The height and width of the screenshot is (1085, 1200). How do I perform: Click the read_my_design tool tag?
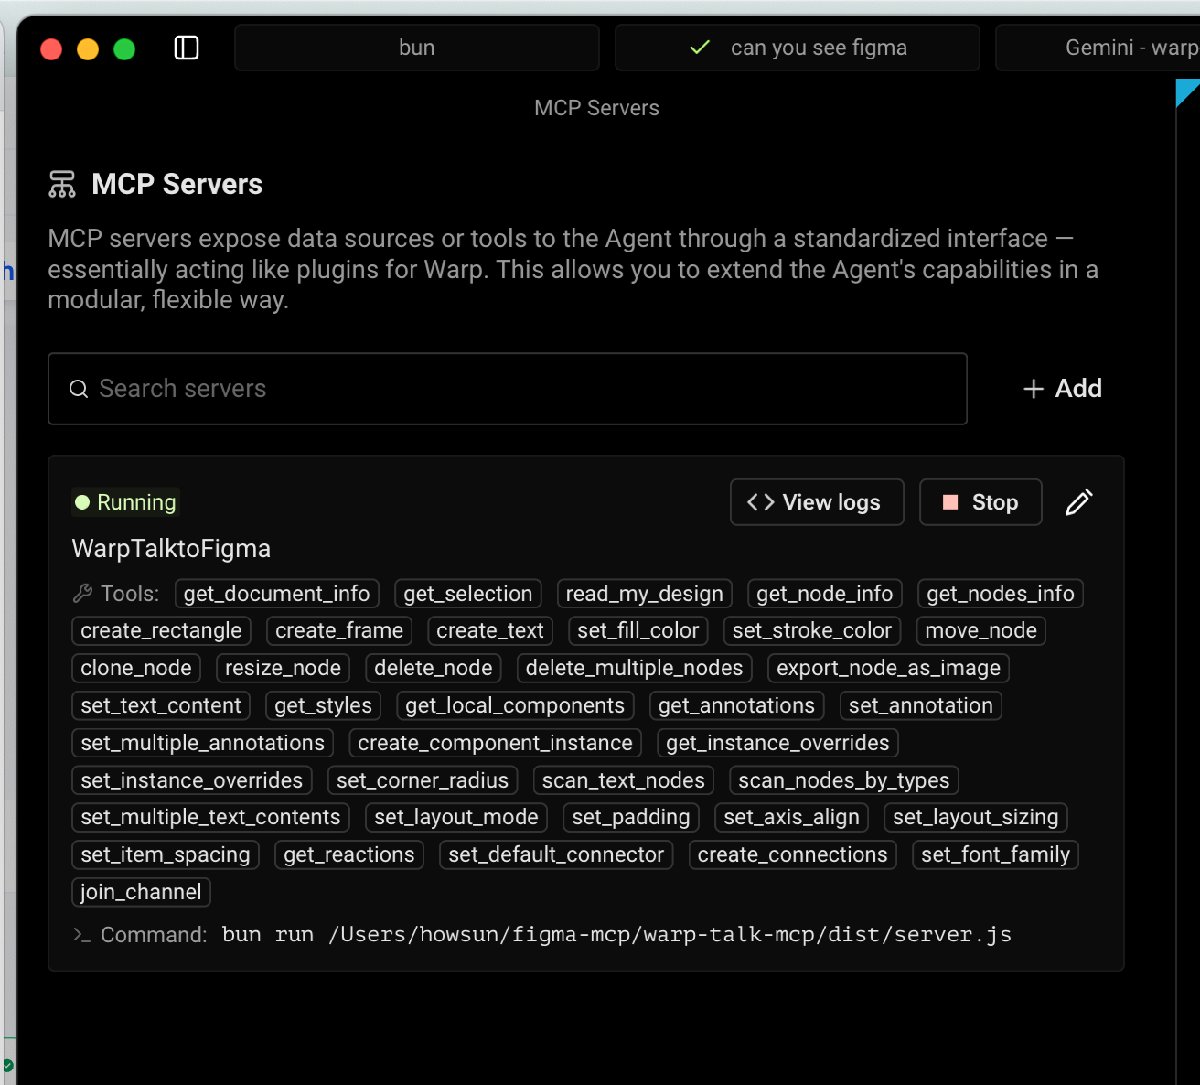point(645,594)
